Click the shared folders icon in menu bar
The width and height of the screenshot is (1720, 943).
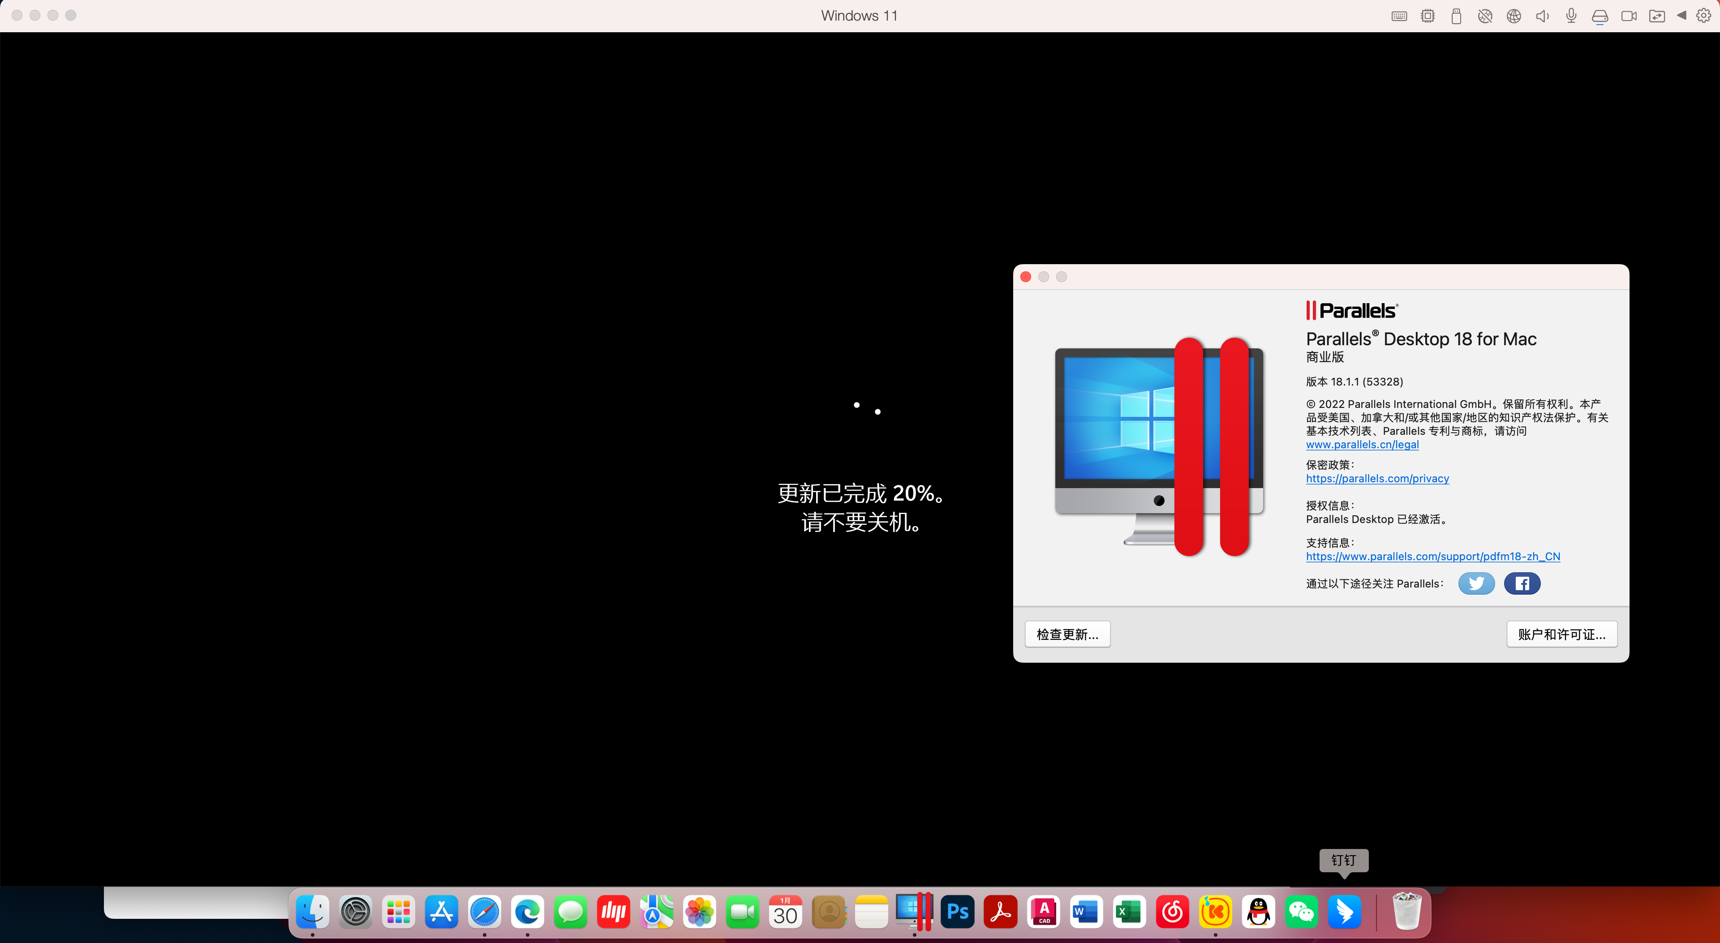(x=1658, y=15)
